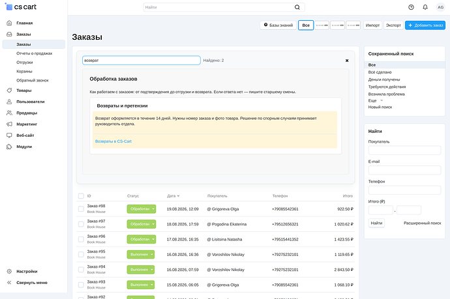
Task: Open status dropdown for Заказ #97
Action: [142, 224]
